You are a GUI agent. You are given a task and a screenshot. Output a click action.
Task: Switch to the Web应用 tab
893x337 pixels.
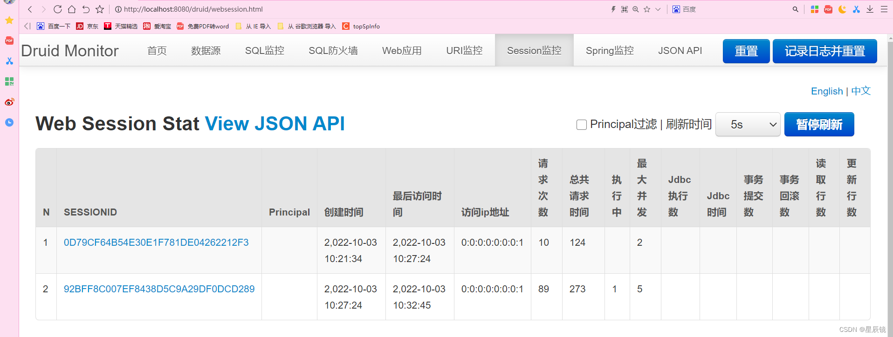tap(402, 50)
